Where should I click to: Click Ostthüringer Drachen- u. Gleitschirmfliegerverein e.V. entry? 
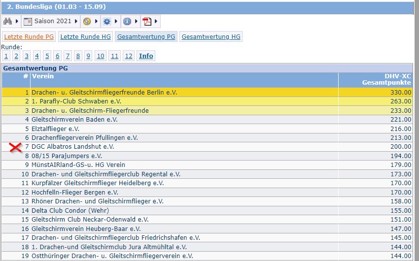click(x=112, y=256)
